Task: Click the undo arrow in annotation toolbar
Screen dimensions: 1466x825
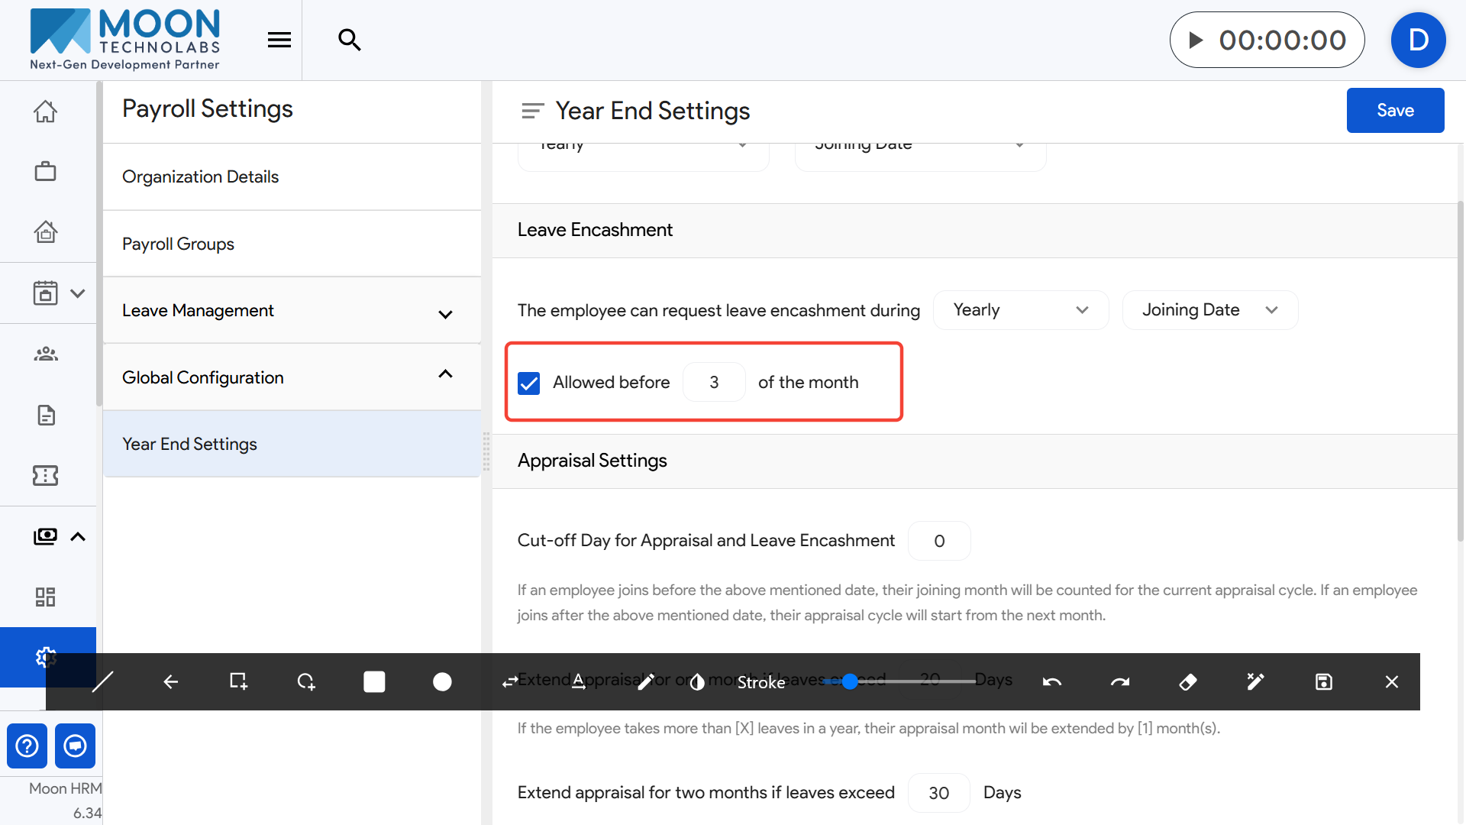Action: (x=1052, y=681)
